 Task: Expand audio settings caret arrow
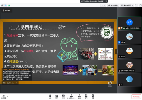(x=8, y=97)
